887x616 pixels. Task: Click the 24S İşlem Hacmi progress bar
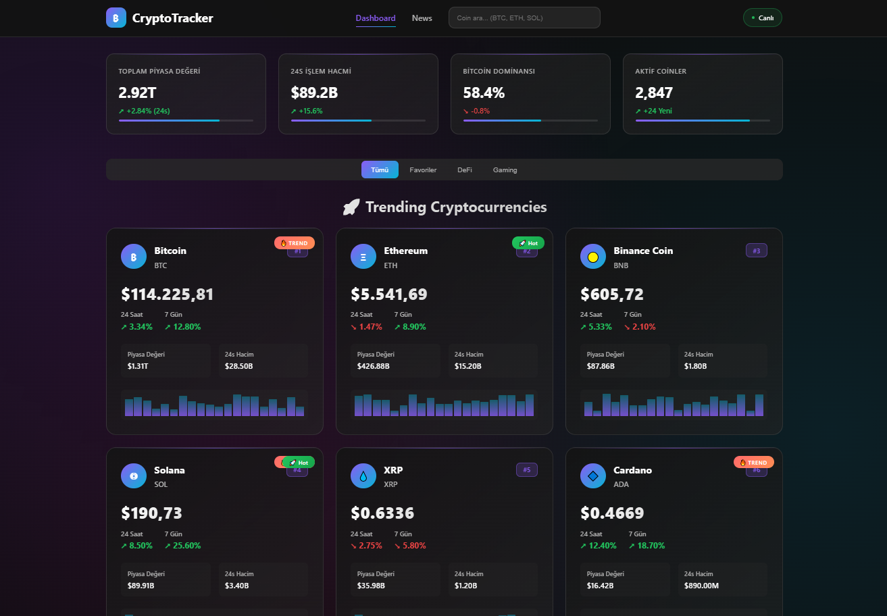click(x=359, y=120)
